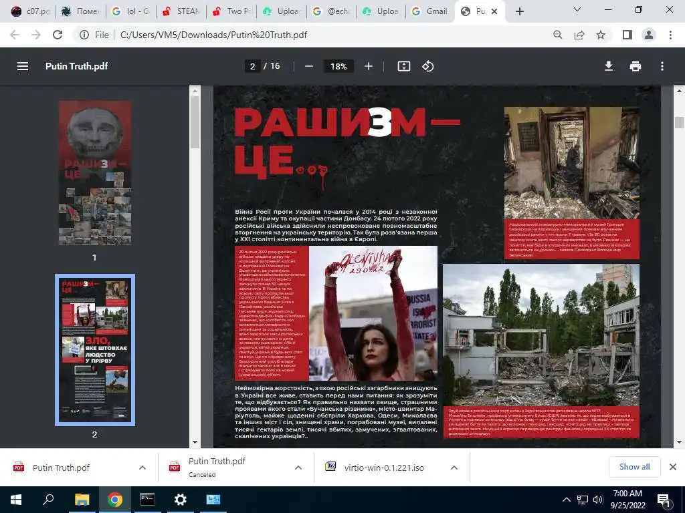Open virtio-win-0.1.221.iso download item

pyautogui.click(x=383, y=468)
